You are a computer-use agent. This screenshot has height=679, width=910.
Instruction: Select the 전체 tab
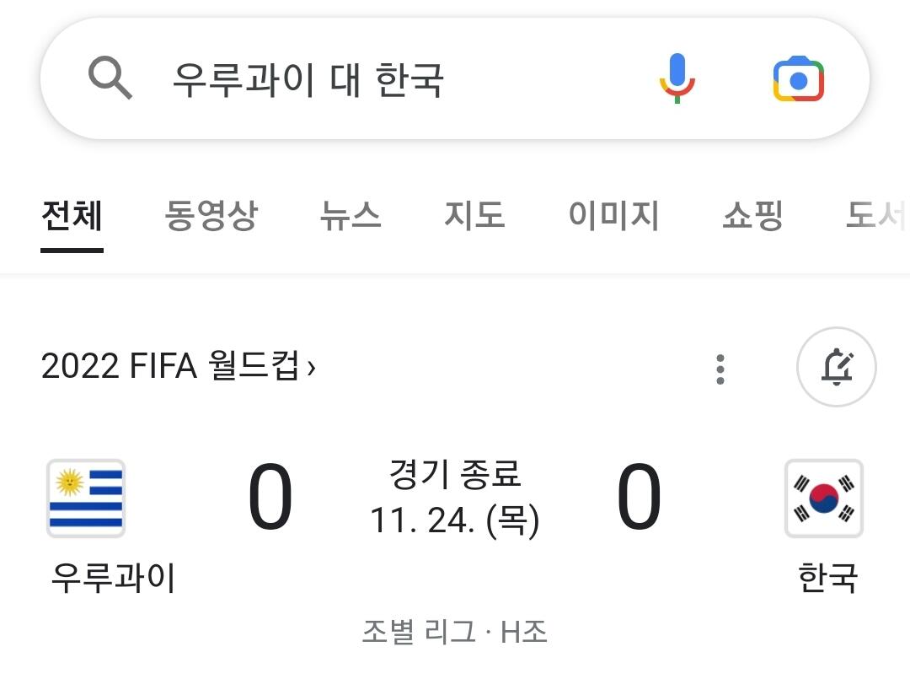(72, 216)
